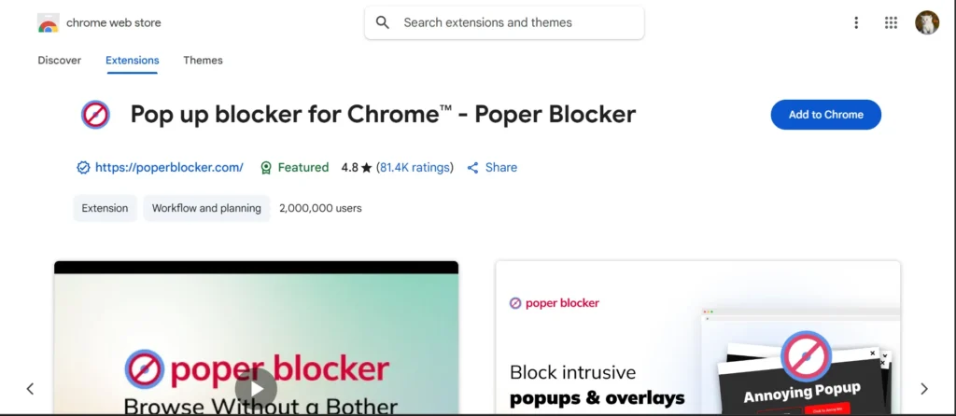Viewport: 956px width, 416px height.
Task: Switch to the Discover tab
Action: coord(60,61)
